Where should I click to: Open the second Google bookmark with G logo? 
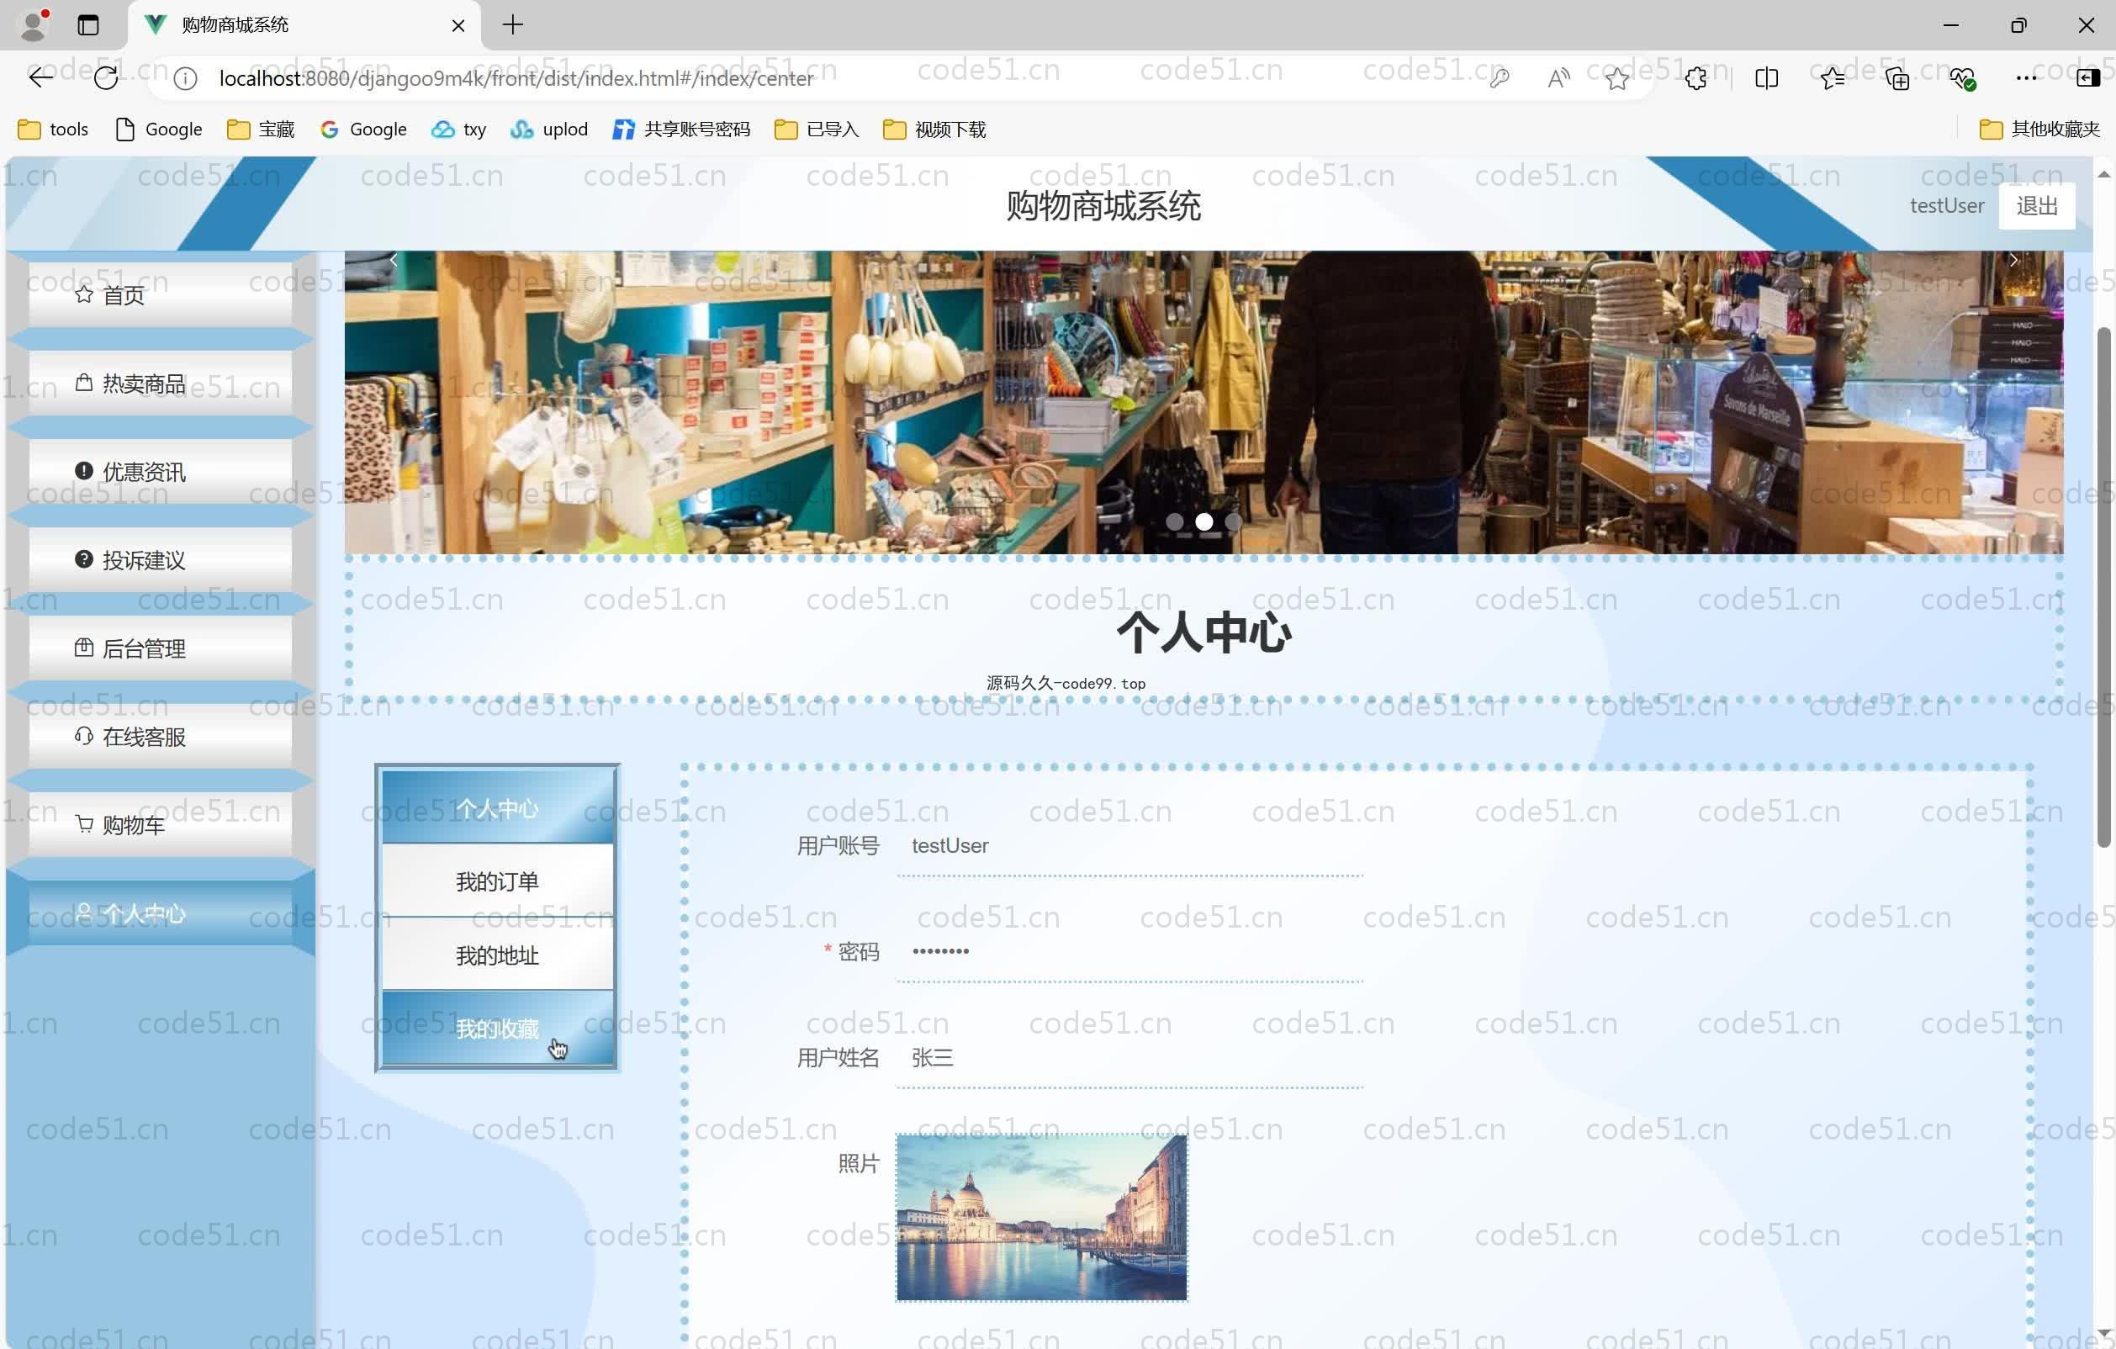(x=364, y=130)
